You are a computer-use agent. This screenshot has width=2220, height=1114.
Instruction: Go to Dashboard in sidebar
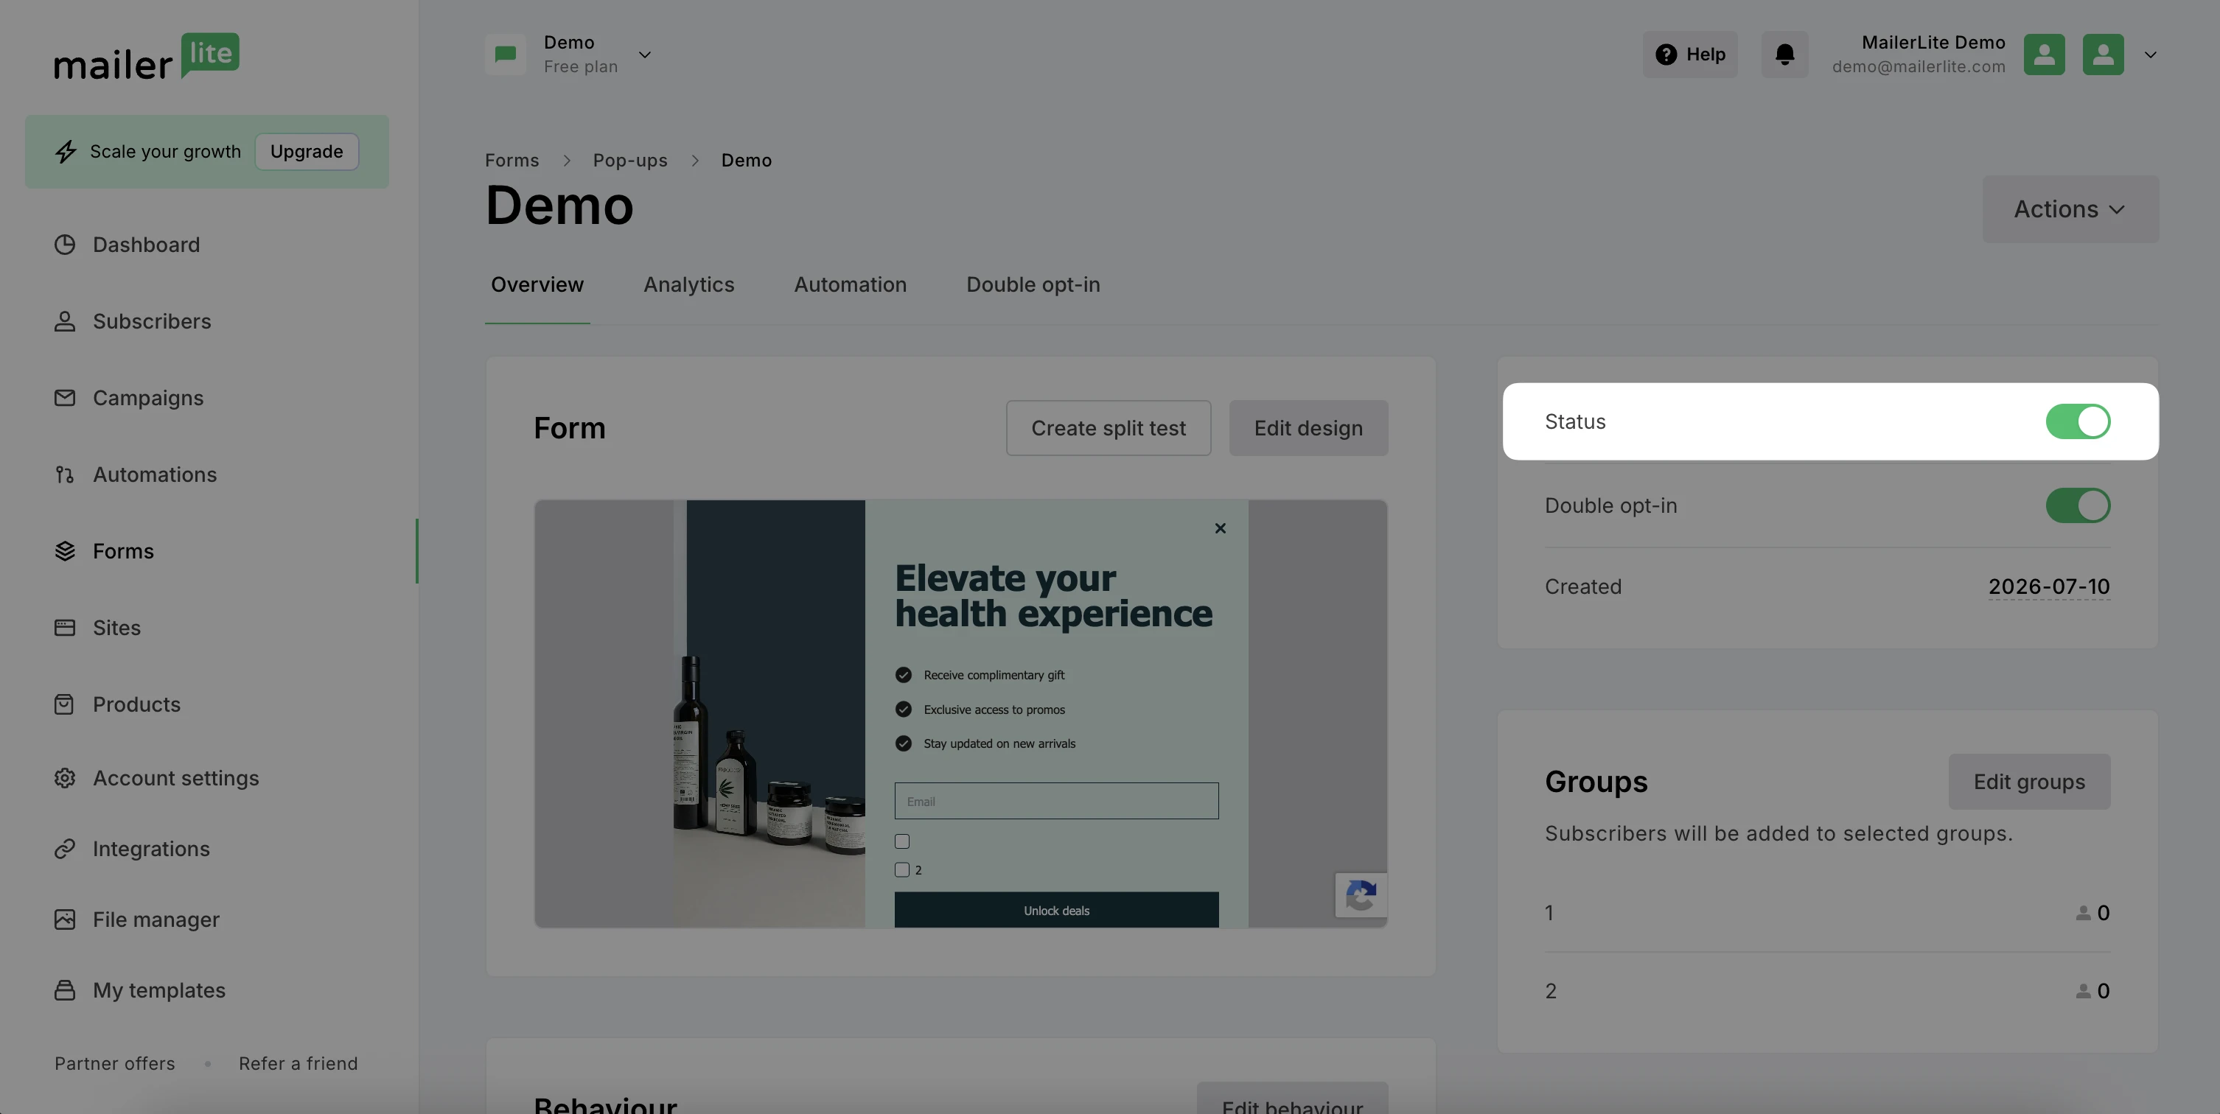[x=147, y=245]
